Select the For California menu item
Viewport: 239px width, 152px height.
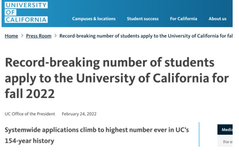pos(183,19)
